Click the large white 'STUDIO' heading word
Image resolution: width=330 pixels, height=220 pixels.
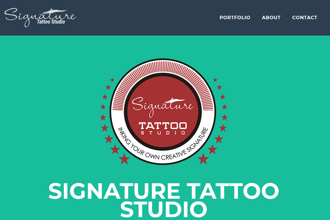coord(163,210)
